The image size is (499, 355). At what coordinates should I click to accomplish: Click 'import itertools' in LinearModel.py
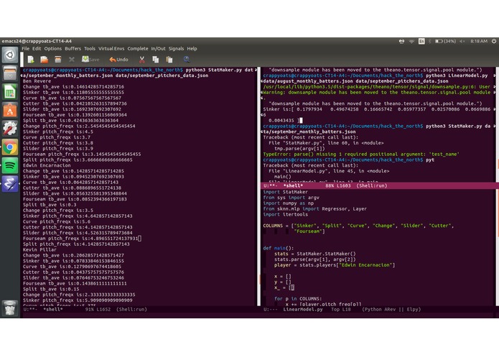[286, 214]
